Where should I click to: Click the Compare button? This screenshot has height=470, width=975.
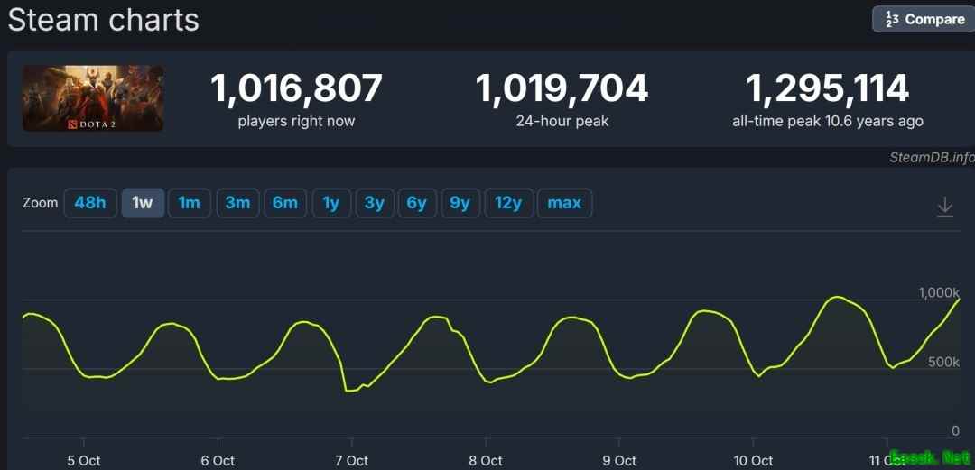pyautogui.click(x=924, y=19)
